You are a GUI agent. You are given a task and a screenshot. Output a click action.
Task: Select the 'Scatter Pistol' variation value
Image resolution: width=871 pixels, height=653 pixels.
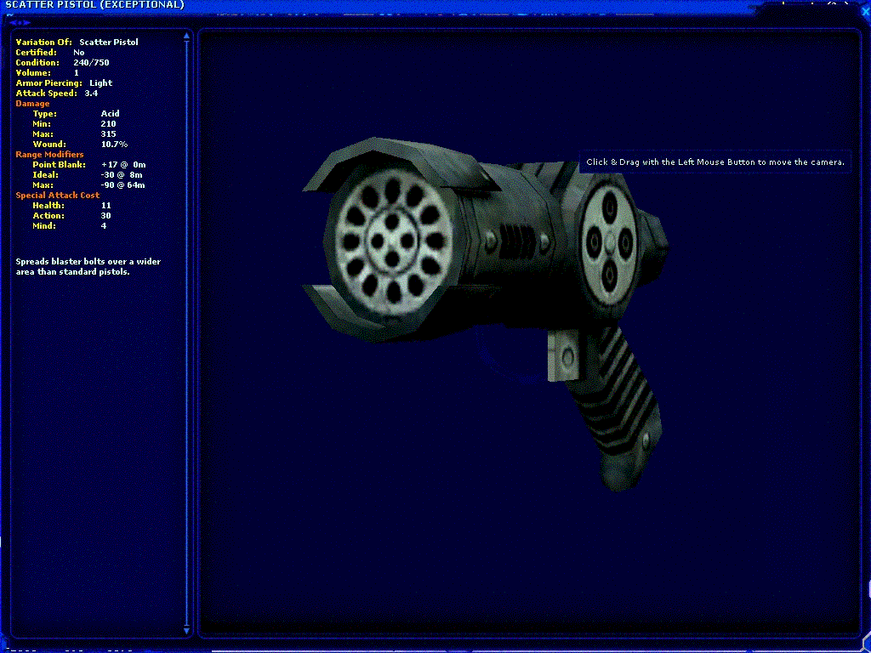(109, 43)
